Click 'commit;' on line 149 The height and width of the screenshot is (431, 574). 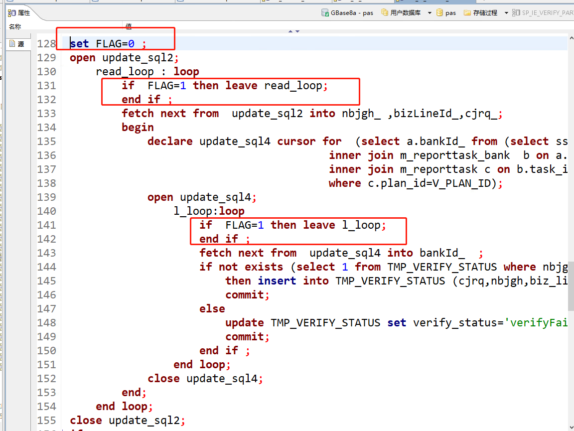pyautogui.click(x=248, y=336)
